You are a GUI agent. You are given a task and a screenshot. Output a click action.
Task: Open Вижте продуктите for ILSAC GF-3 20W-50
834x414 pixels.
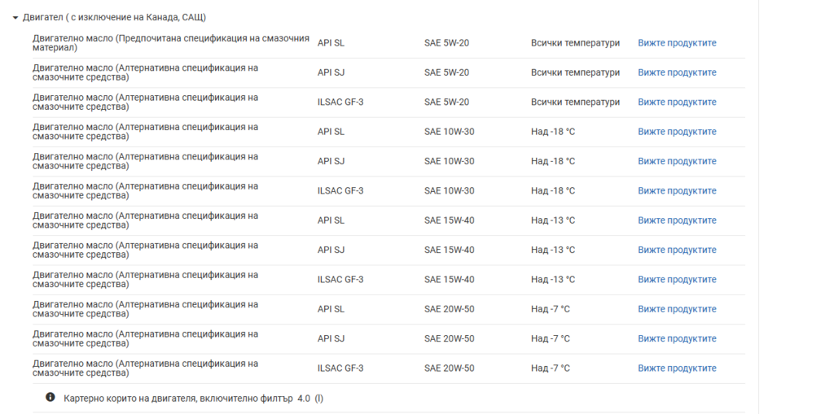pyautogui.click(x=677, y=368)
